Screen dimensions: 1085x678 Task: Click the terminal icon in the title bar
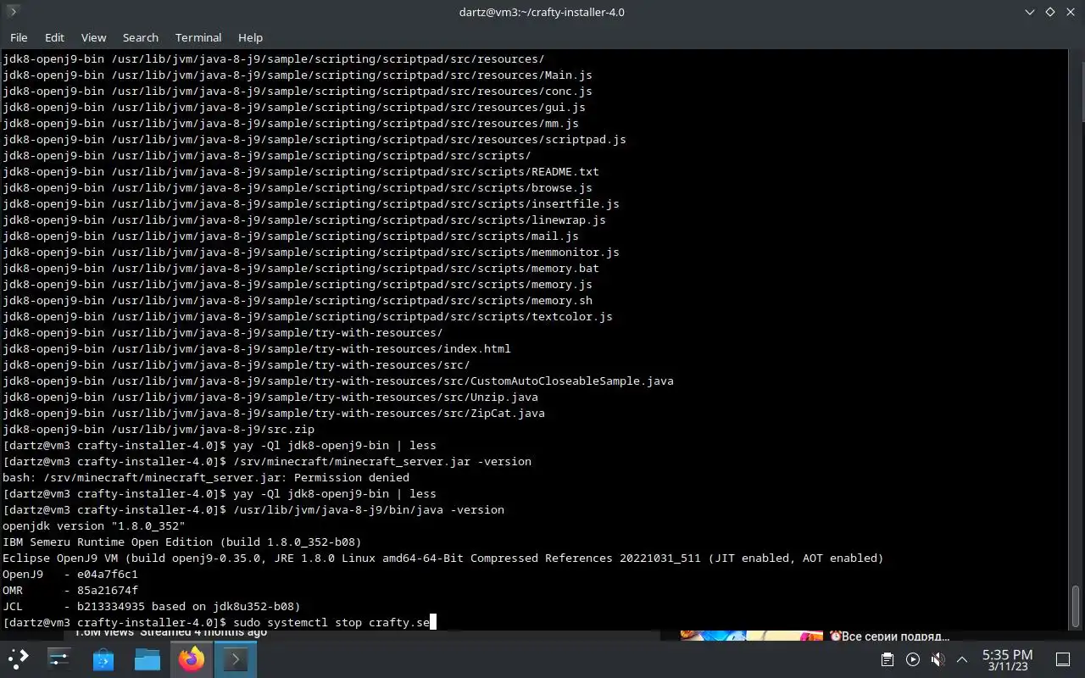tap(13, 12)
